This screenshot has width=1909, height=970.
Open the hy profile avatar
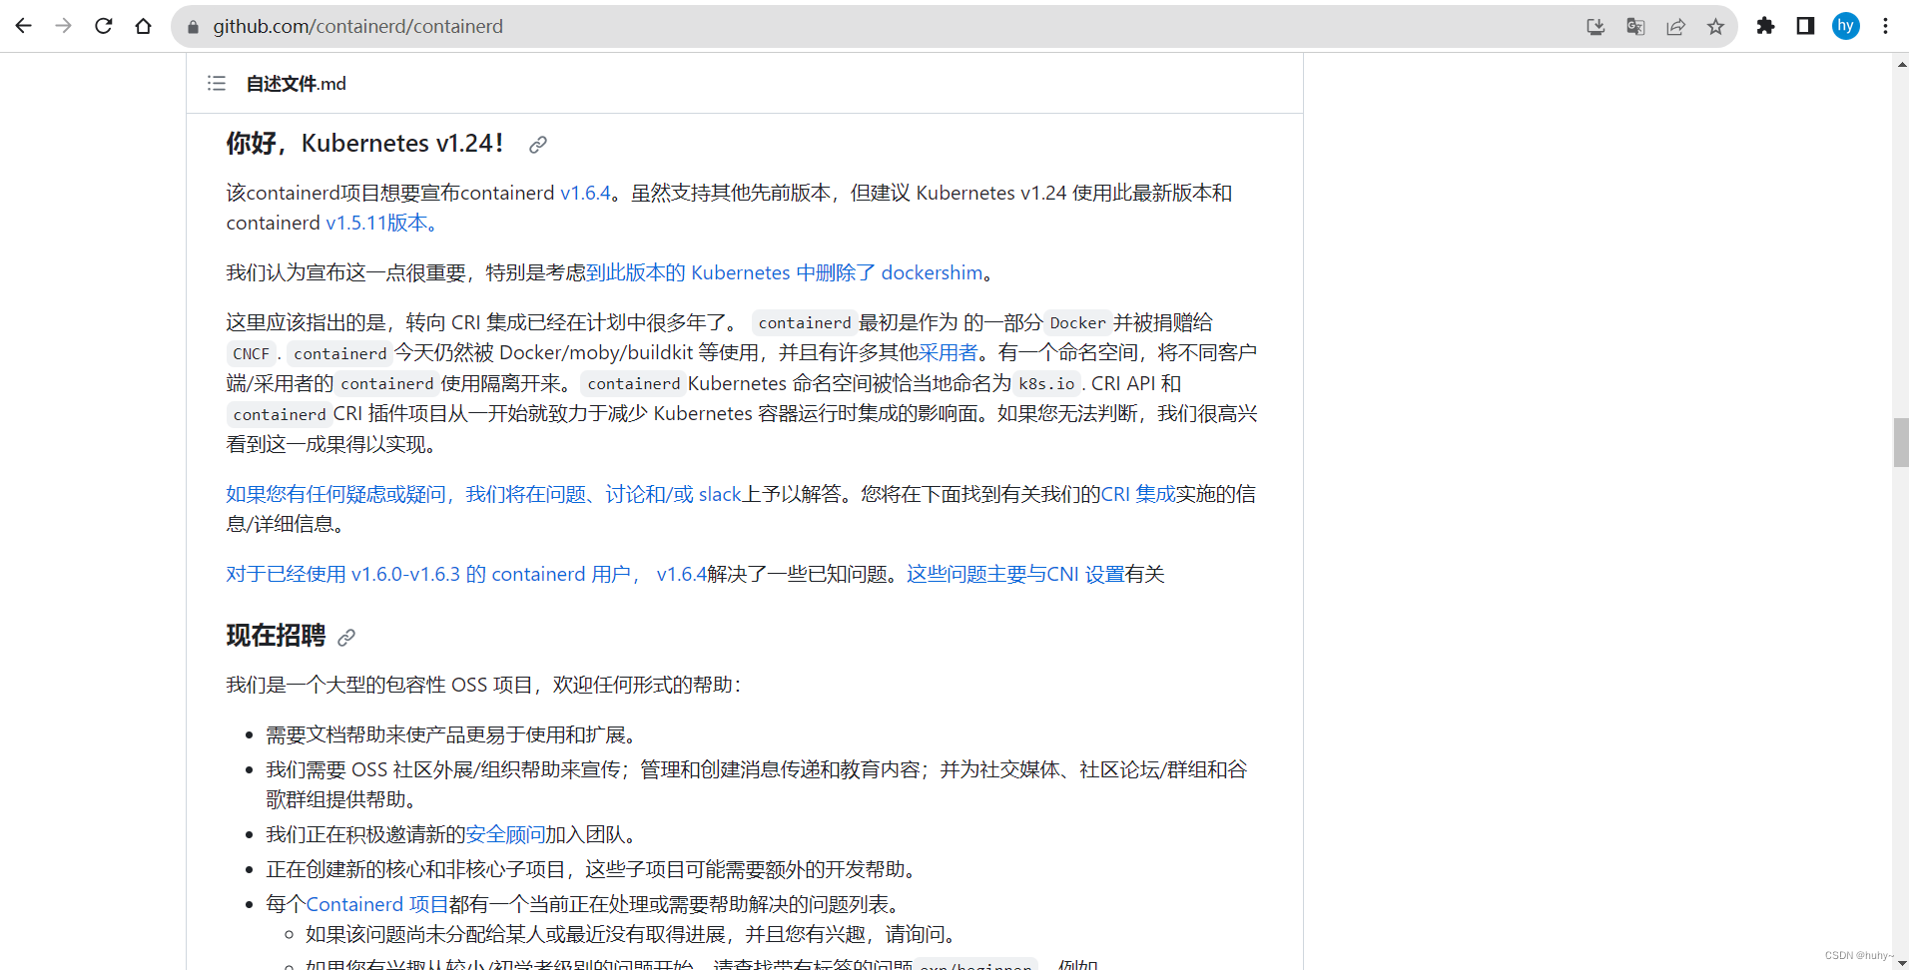pos(1846,26)
